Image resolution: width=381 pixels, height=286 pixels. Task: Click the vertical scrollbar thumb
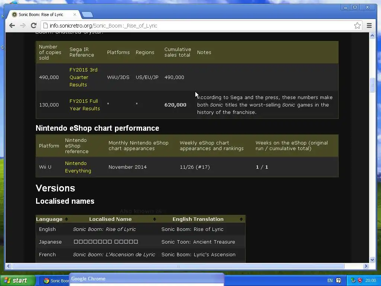pyautogui.click(x=372, y=85)
